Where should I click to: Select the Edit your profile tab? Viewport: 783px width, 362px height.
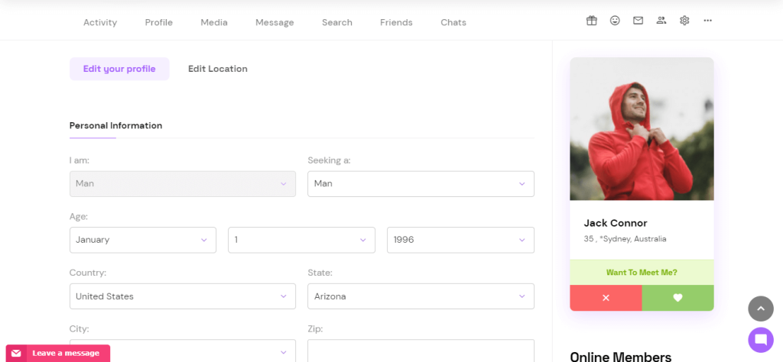pos(119,69)
